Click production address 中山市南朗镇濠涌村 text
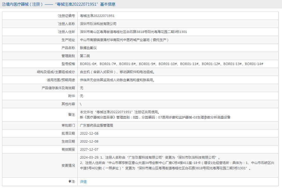 (124, 40)
